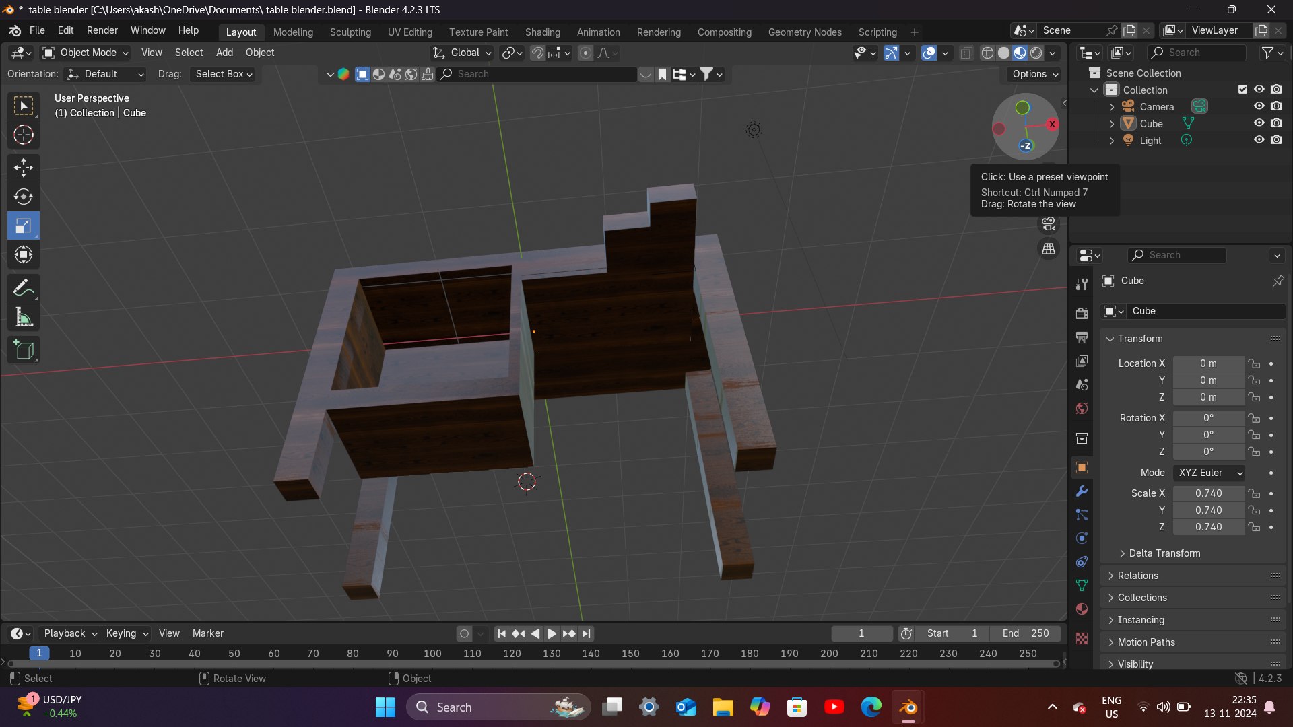Open the timeline Marker menu

(x=207, y=633)
